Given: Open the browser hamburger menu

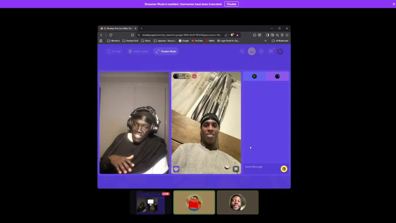Looking at the screenshot, I should [x=287, y=35].
